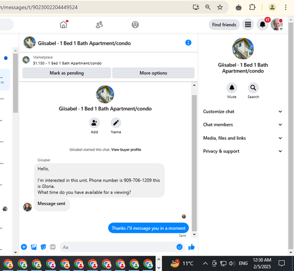Open the emoji picker smiley icon

point(179,247)
